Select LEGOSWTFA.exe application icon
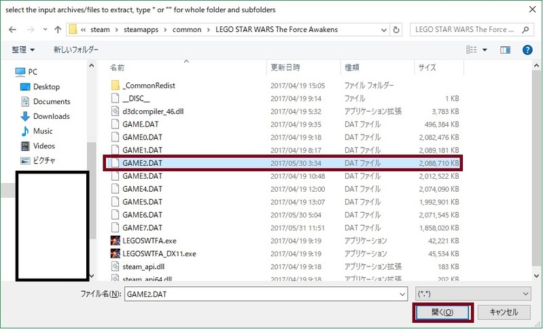 point(116,241)
